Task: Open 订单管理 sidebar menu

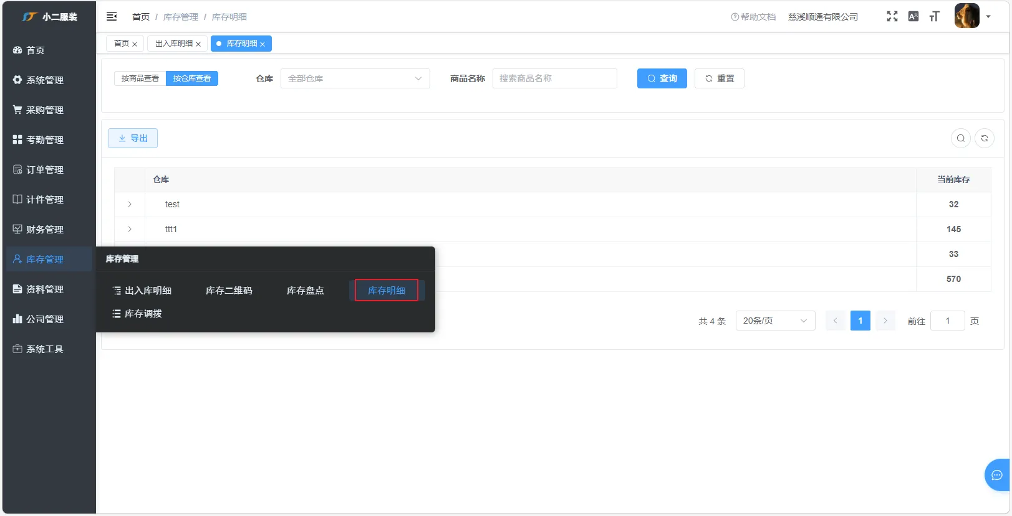Action: click(x=49, y=169)
